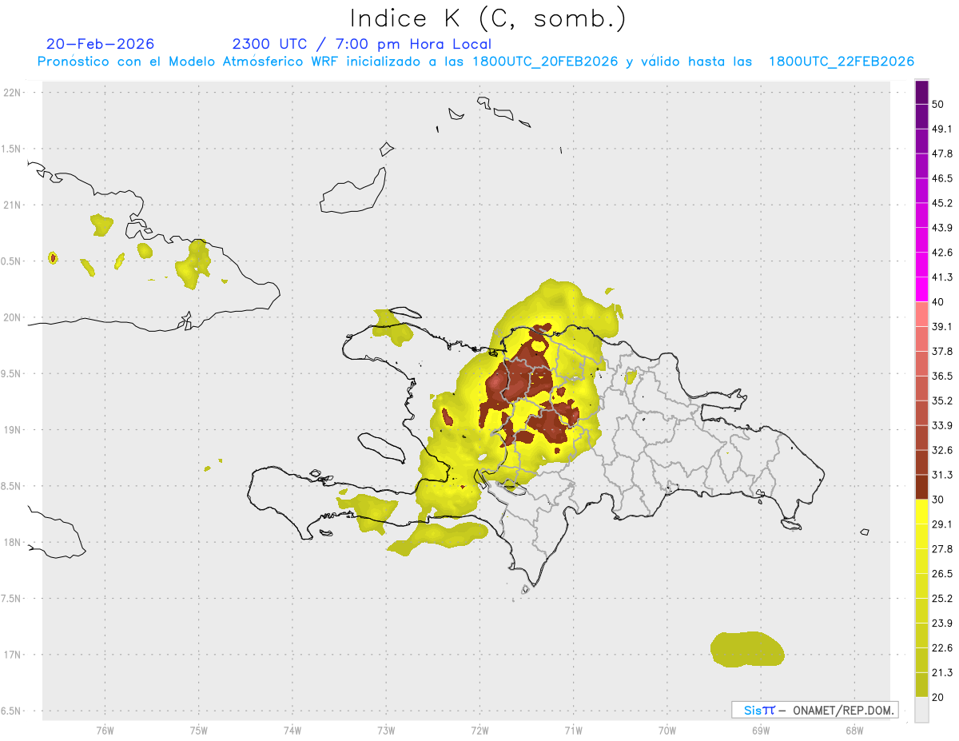Click the olive 20 to 21.3 legend swatch
This screenshot has height=741, width=959.
pyautogui.click(x=921, y=684)
